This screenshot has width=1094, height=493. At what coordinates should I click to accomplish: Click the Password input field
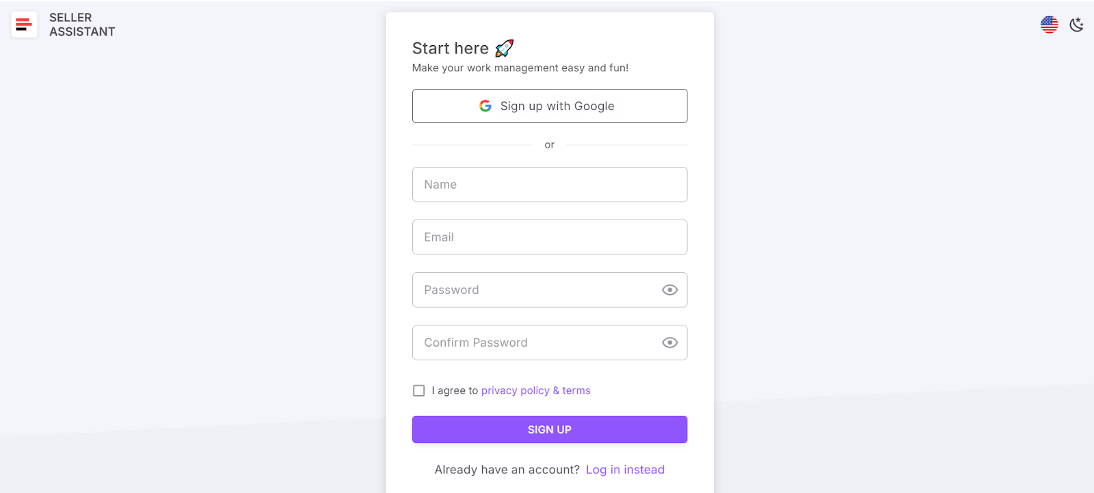pos(540,290)
